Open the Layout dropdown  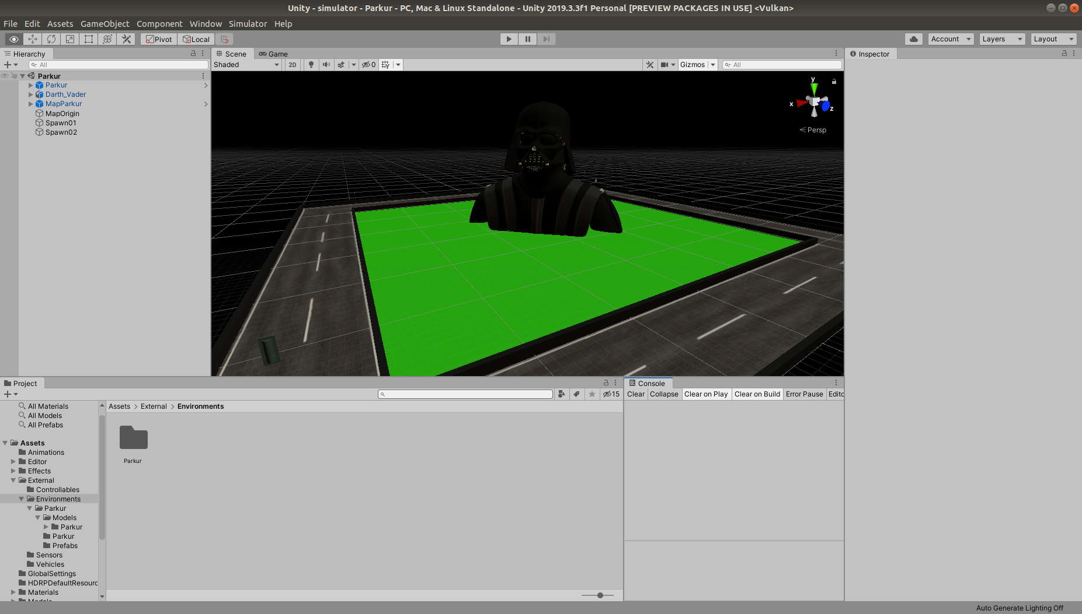1053,39
